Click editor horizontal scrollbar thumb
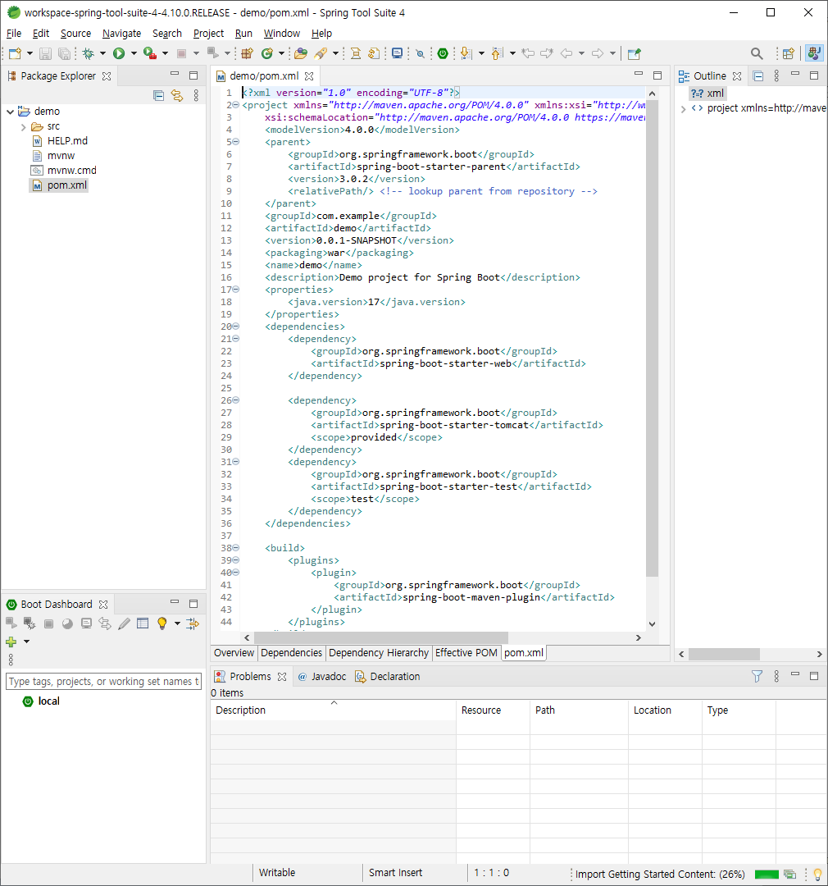This screenshot has height=886, width=828. pyautogui.click(x=381, y=637)
